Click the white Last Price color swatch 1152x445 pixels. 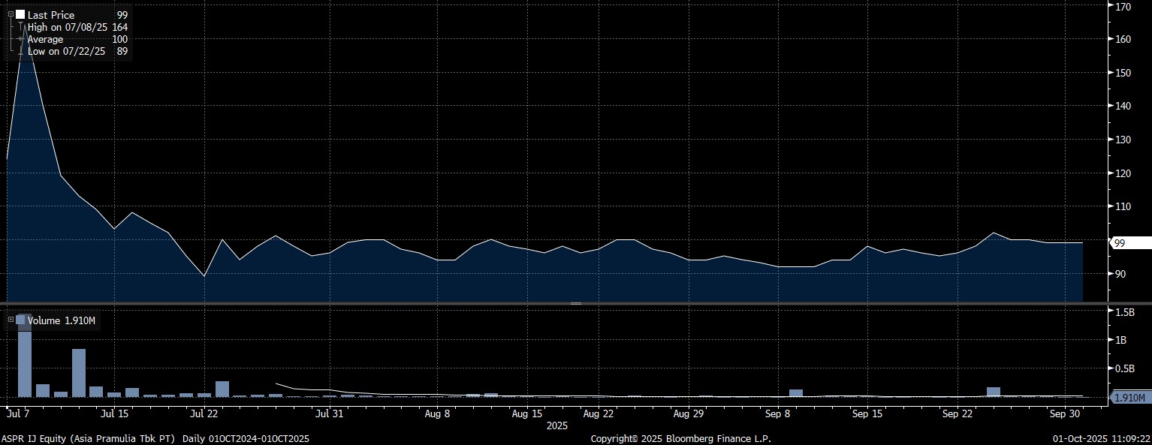point(20,15)
